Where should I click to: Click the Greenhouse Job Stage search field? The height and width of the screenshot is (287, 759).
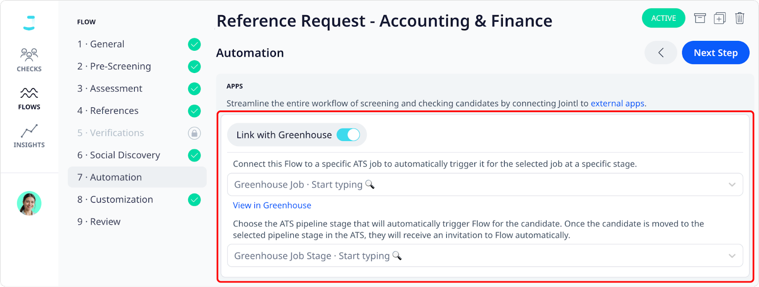[485, 256]
